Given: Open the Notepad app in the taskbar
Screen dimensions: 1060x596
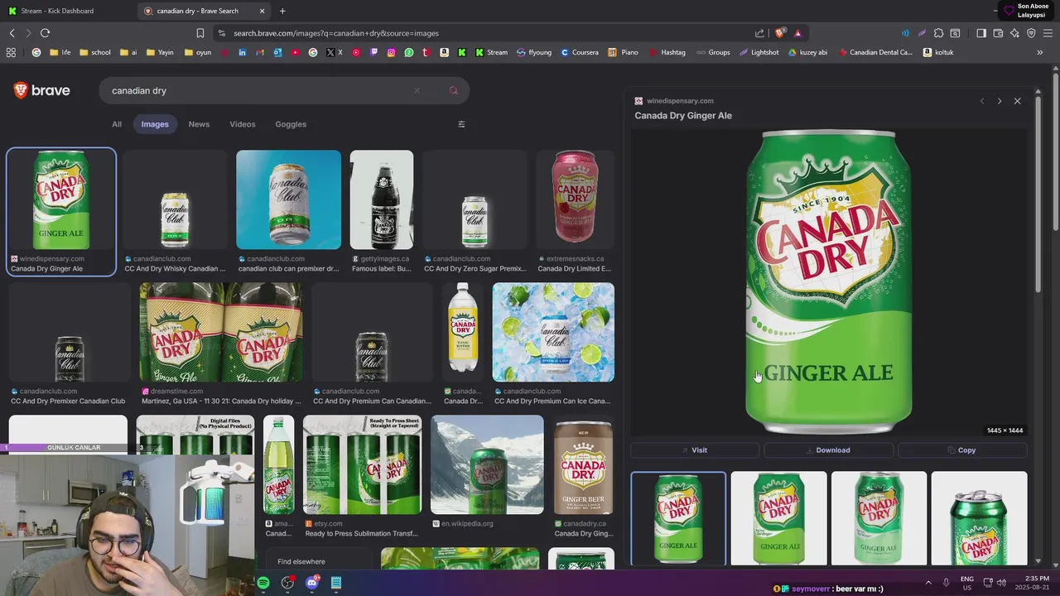Looking at the screenshot, I should tap(336, 583).
